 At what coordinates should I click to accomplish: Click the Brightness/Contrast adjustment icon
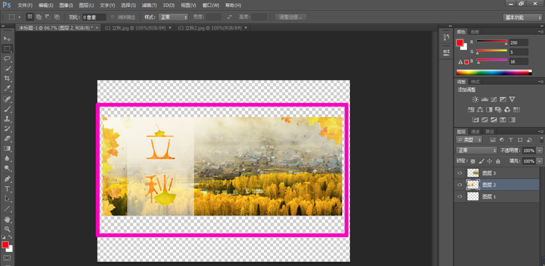(x=475, y=100)
